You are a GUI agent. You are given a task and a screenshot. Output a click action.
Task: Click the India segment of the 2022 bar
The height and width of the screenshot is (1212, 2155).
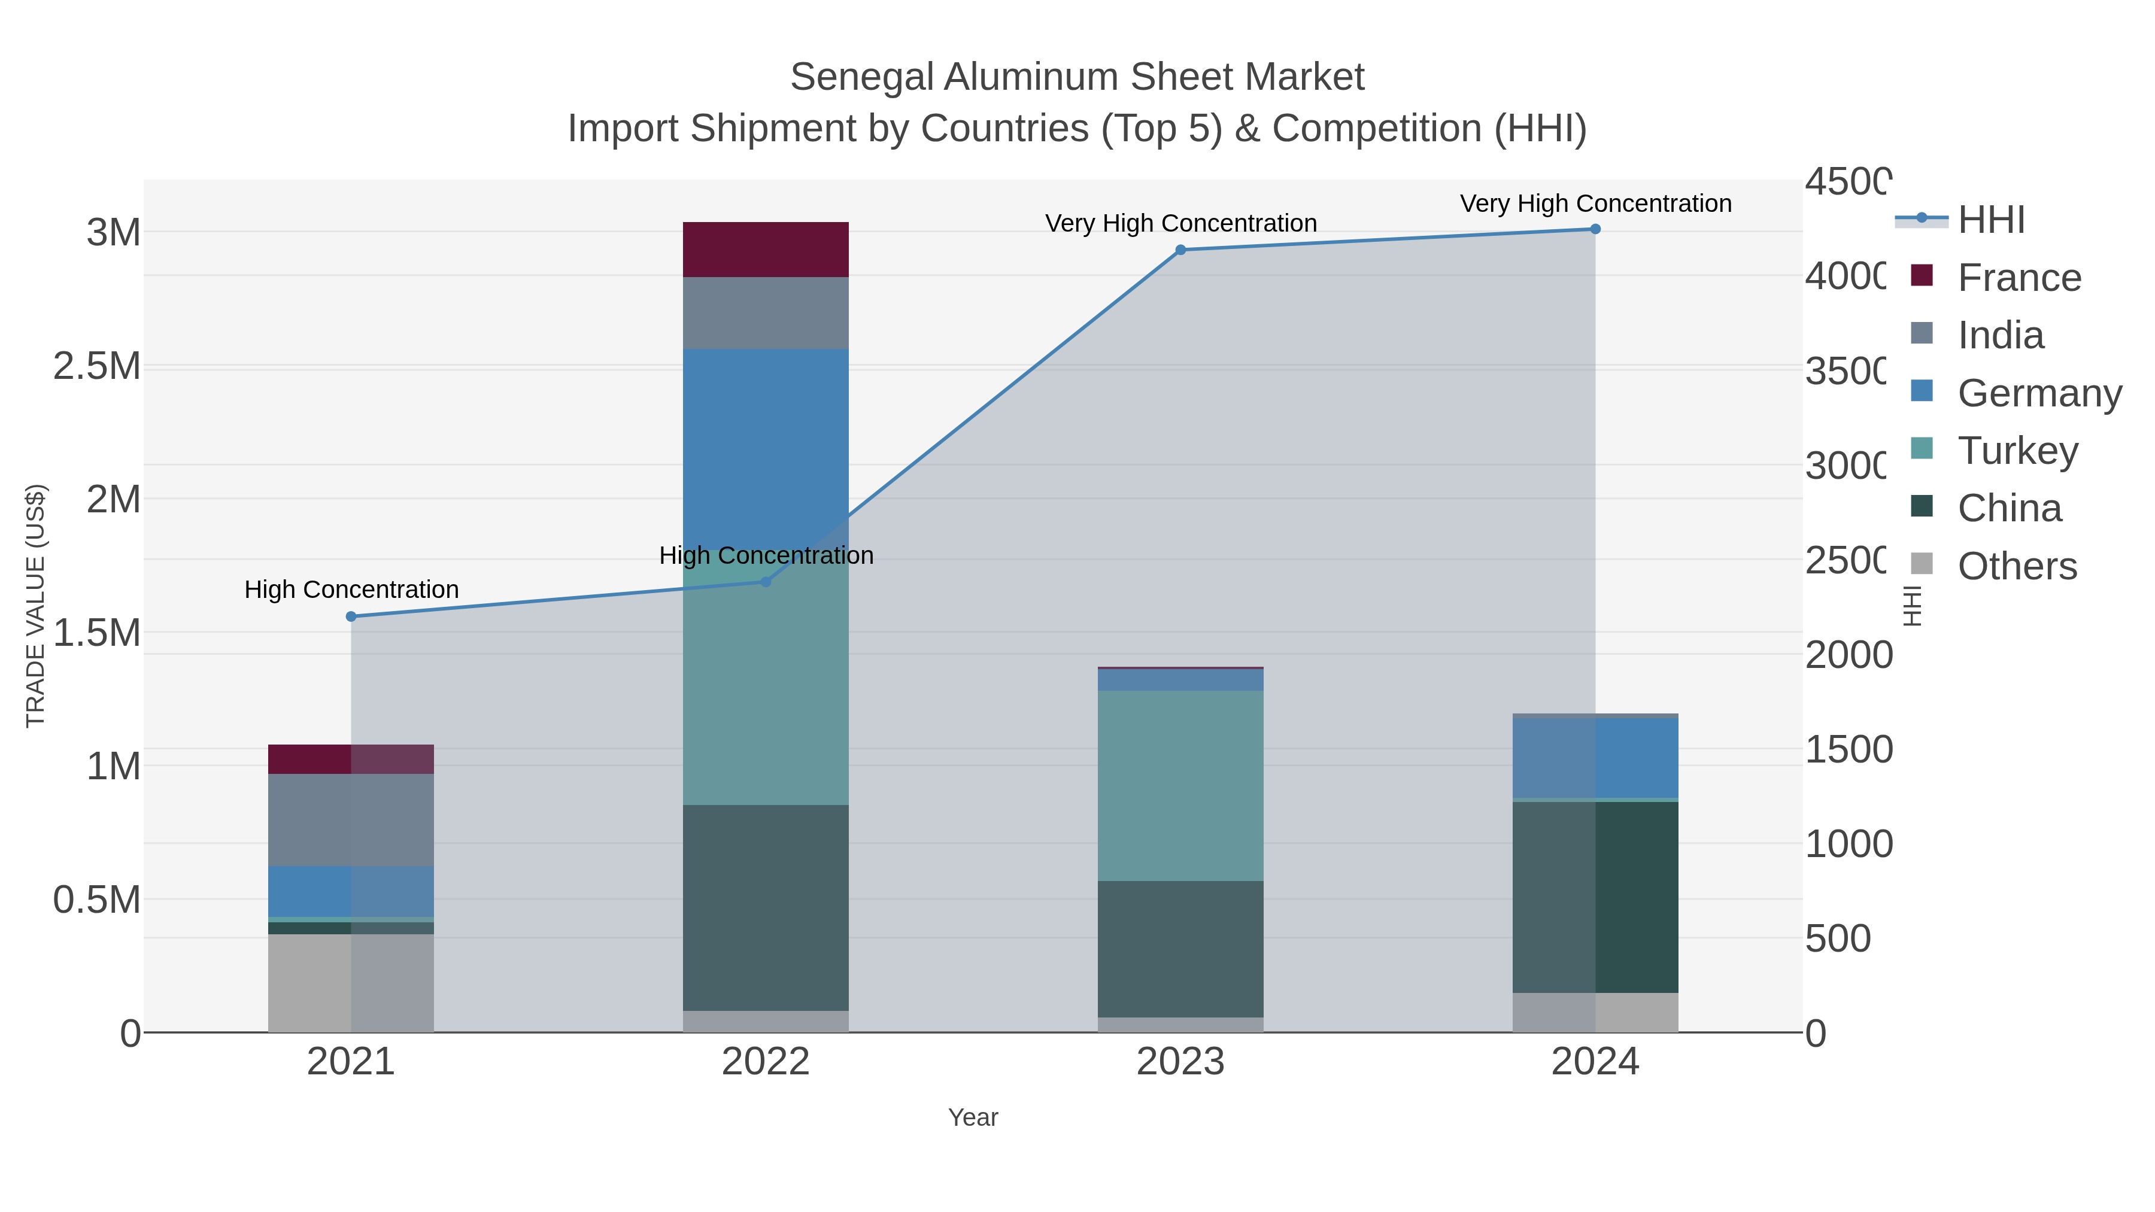pos(766,313)
